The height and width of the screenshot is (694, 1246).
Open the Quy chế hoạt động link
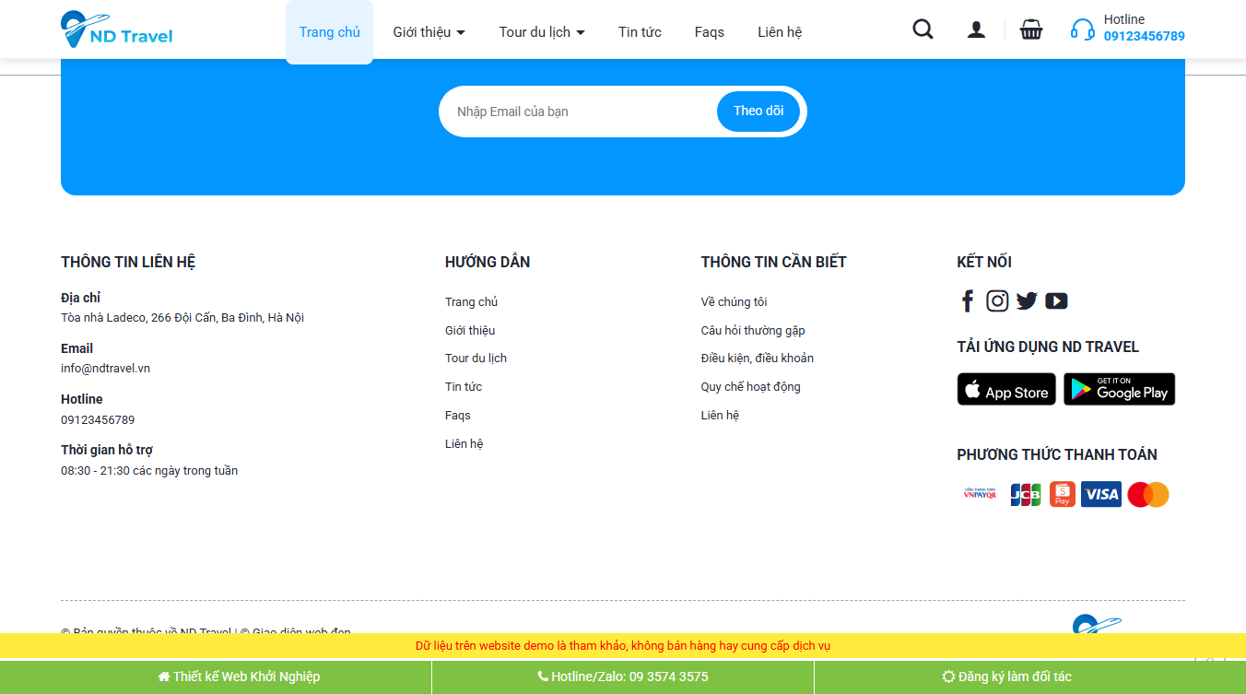pyautogui.click(x=750, y=387)
